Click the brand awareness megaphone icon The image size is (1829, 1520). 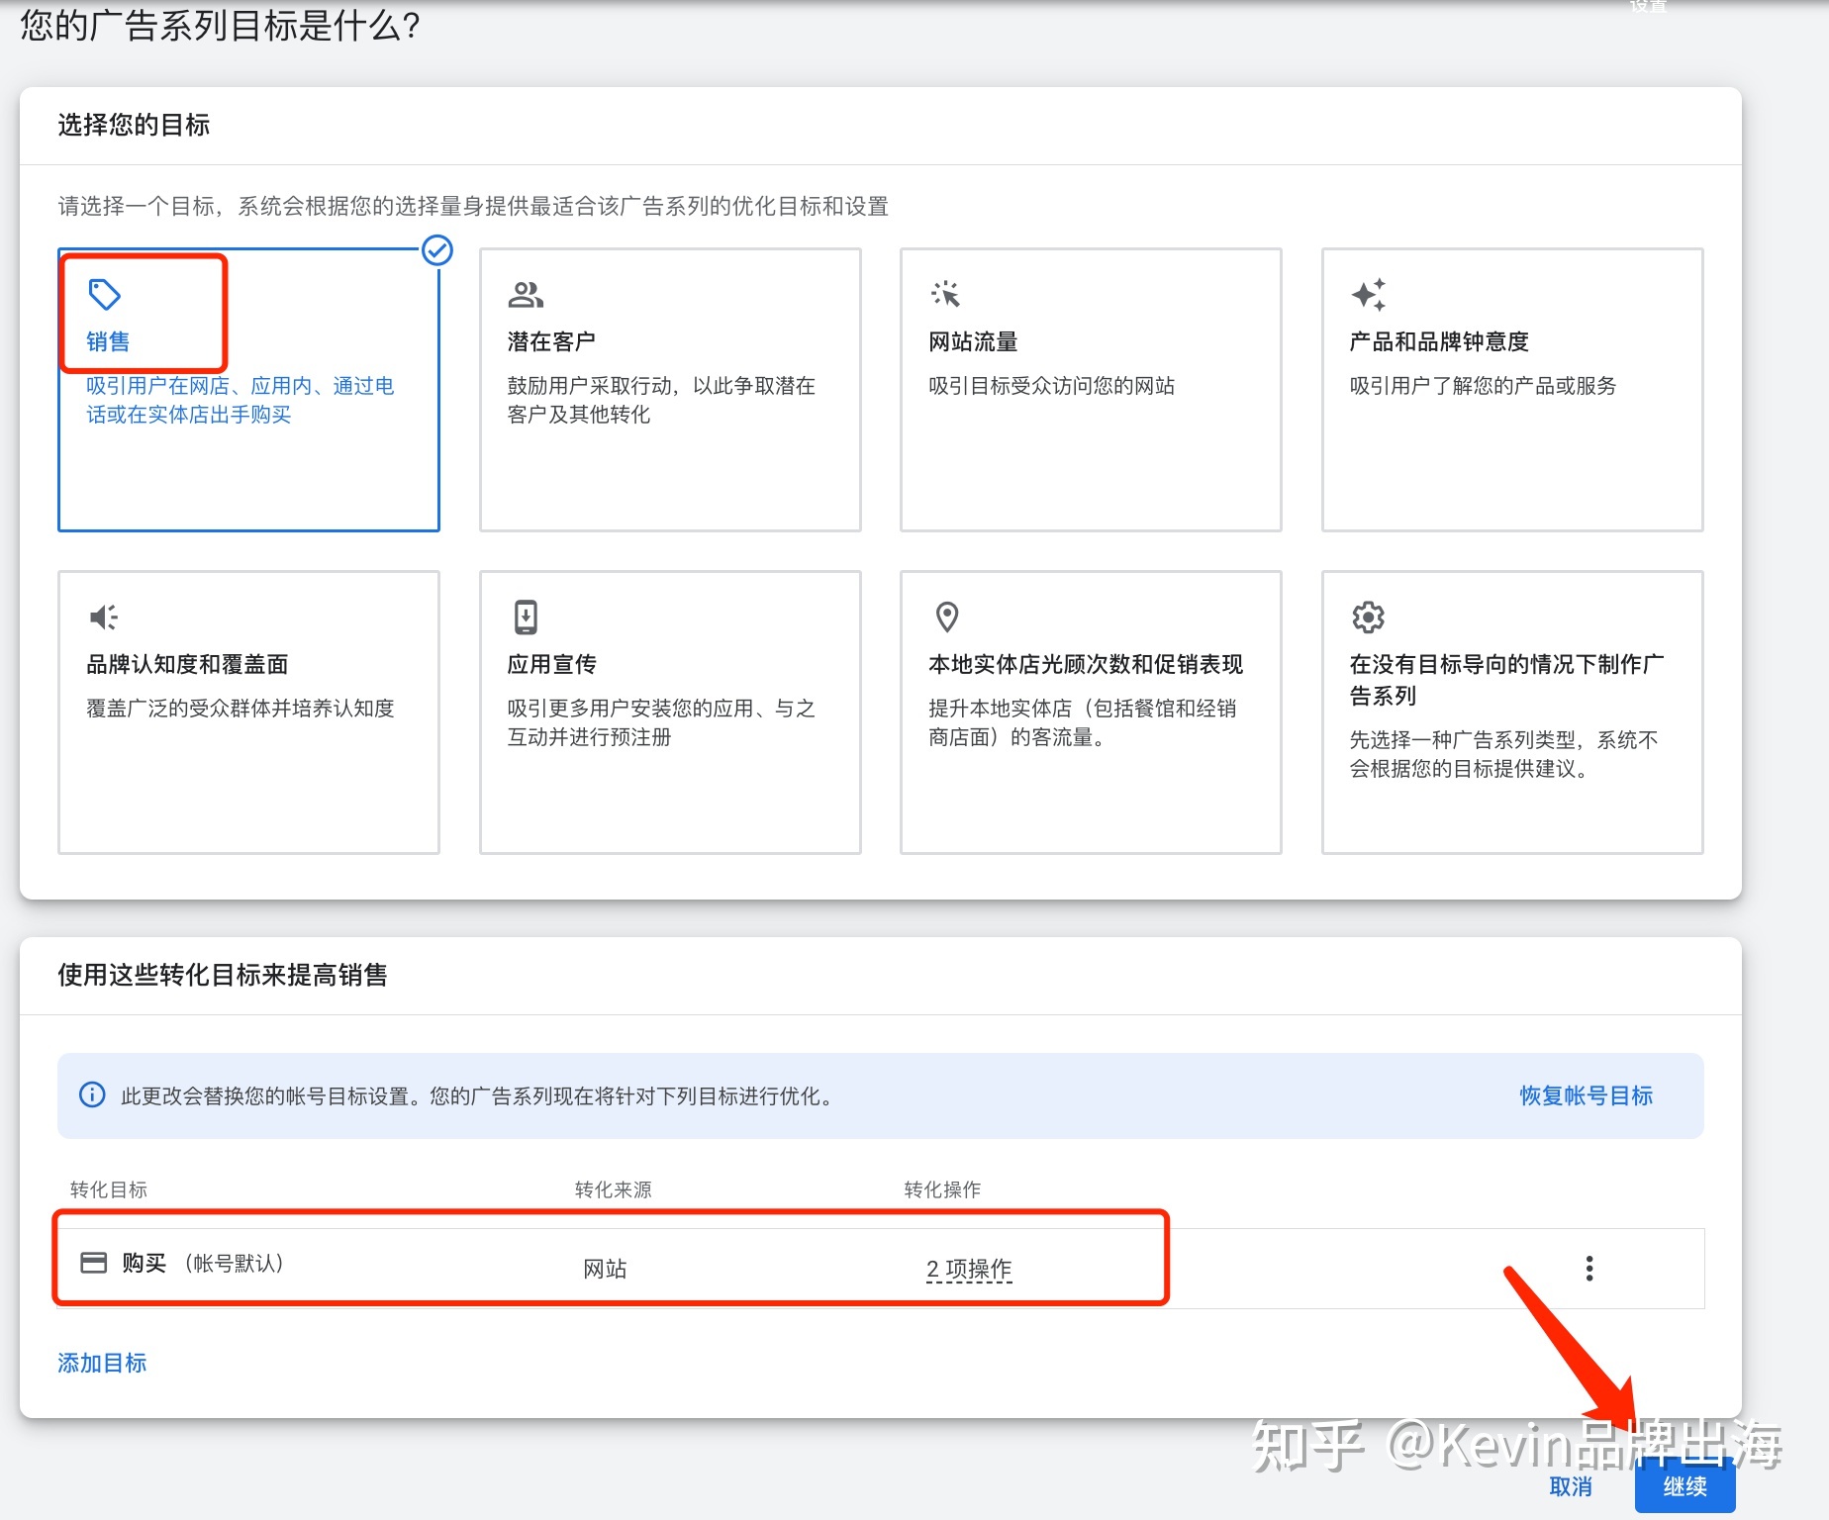[104, 617]
